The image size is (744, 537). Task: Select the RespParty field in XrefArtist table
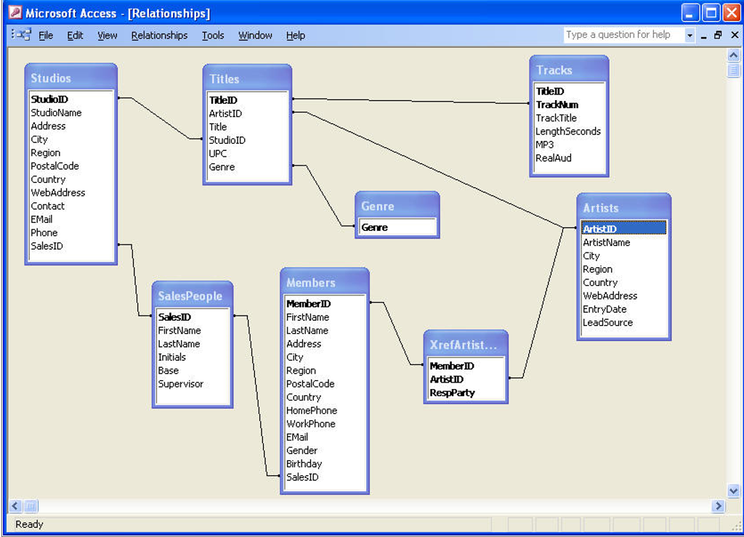pos(466,393)
